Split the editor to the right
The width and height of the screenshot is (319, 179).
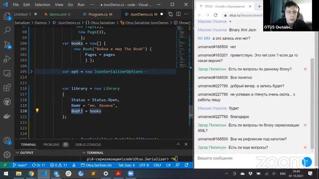tap(178, 14)
